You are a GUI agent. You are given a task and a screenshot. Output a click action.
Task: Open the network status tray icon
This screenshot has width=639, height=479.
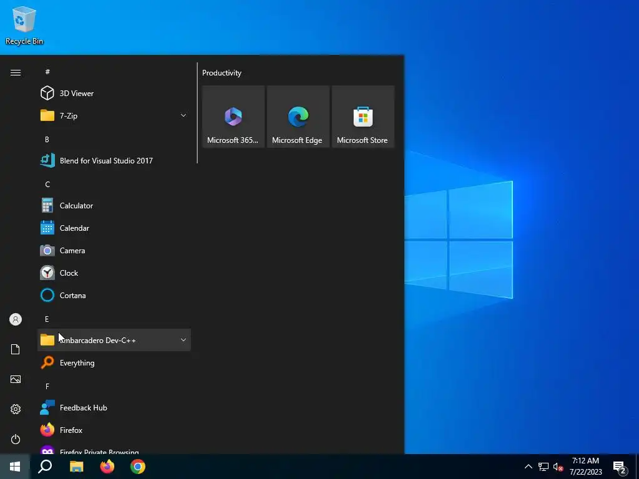(544, 467)
